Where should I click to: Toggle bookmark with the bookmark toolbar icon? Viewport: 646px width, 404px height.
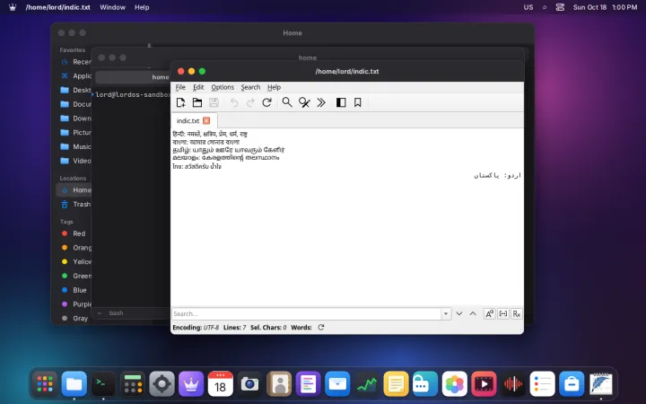[358, 102]
